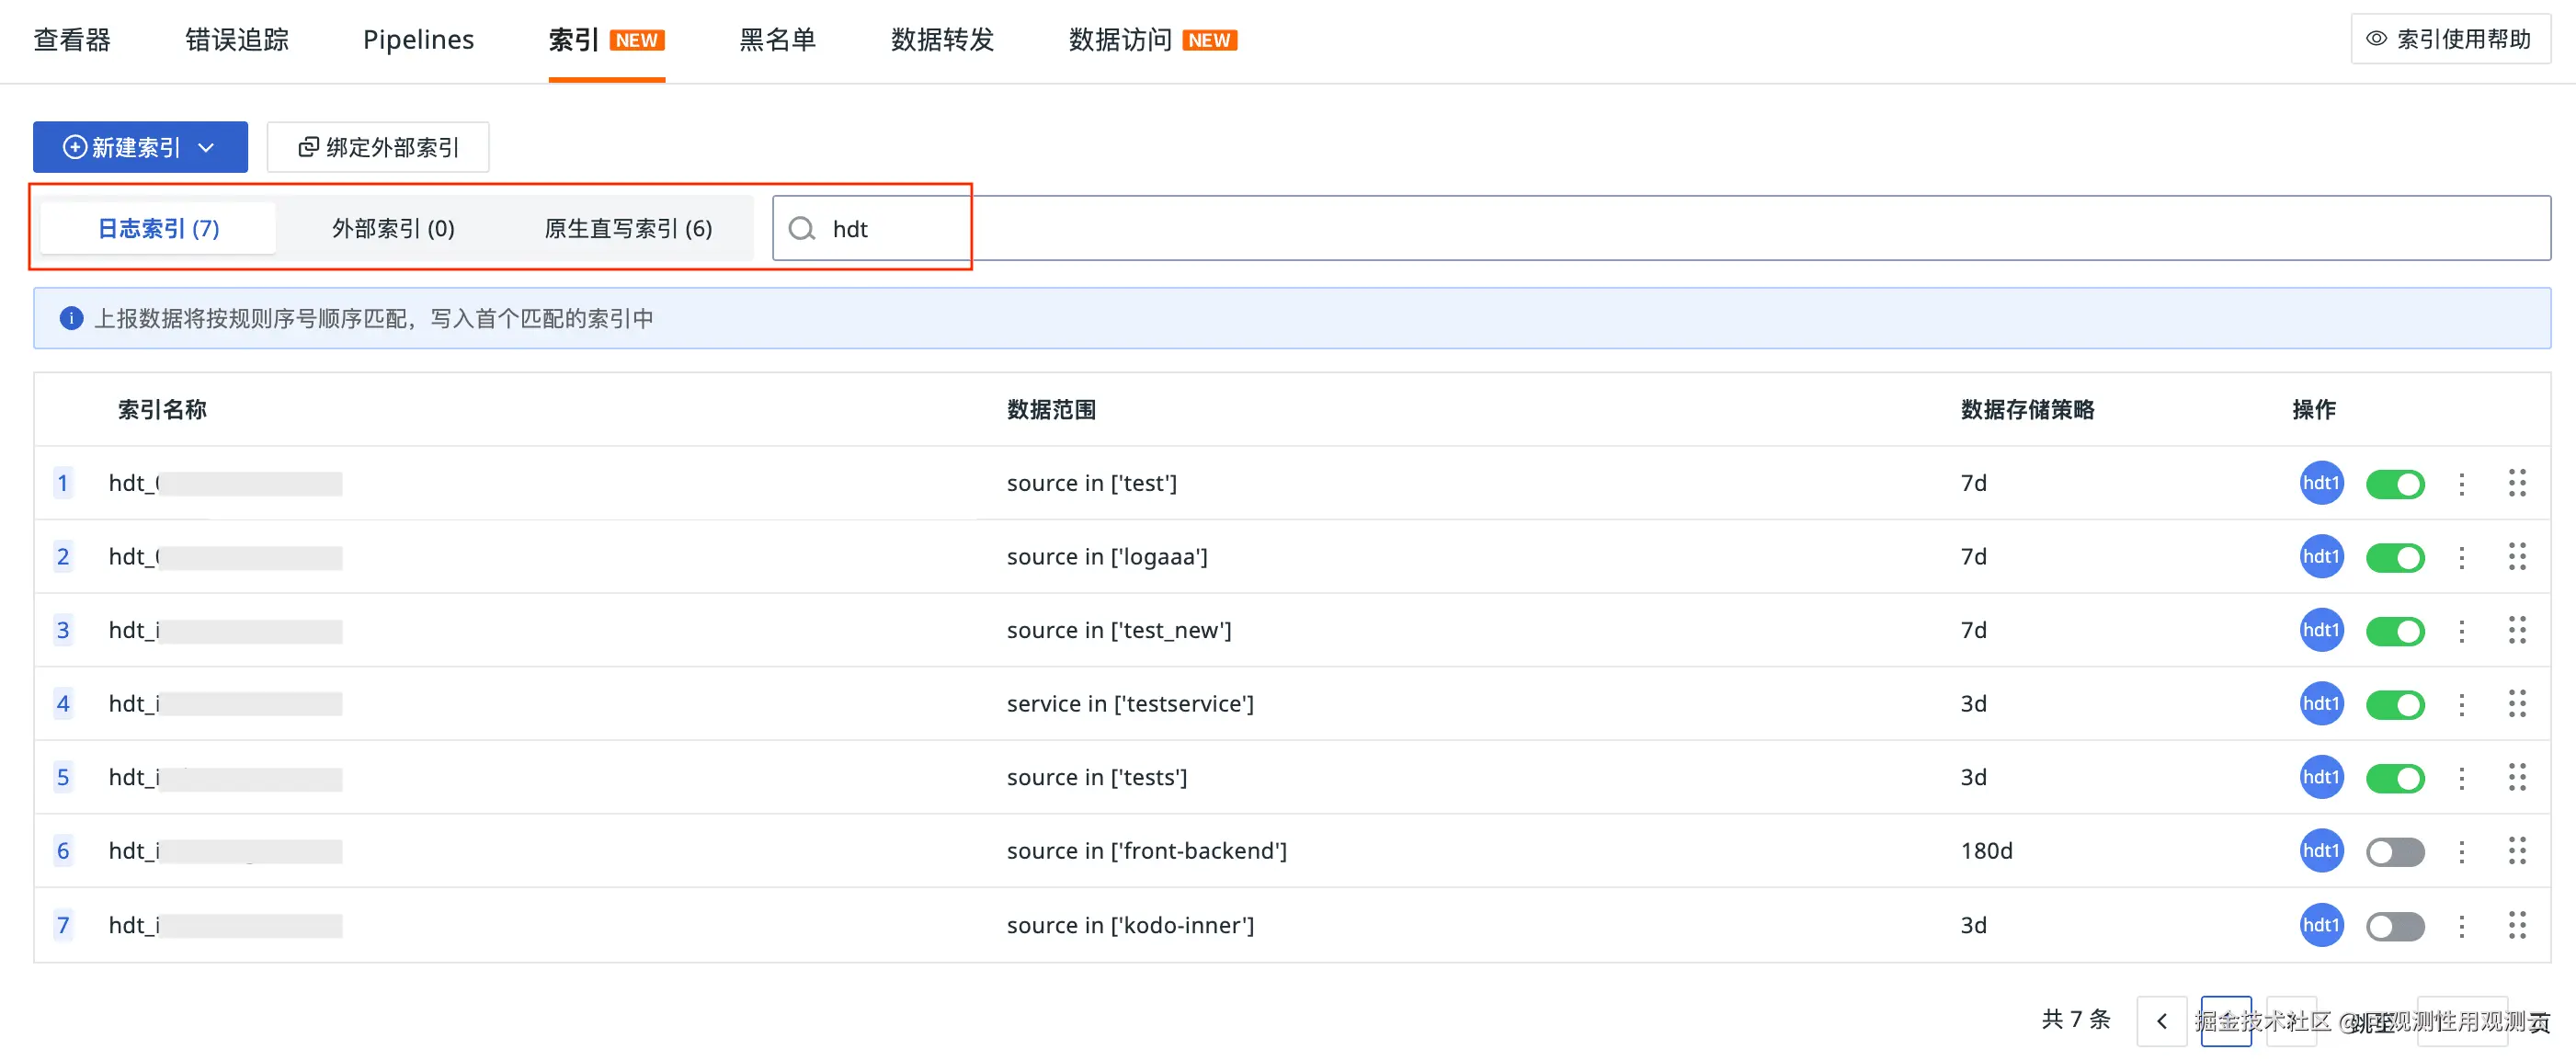Open more options for 'front-backend' index
This screenshot has width=2576, height=1061.
coord(2461,851)
